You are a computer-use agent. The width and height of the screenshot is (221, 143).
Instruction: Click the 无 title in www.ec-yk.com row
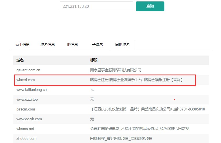click(x=92, y=119)
